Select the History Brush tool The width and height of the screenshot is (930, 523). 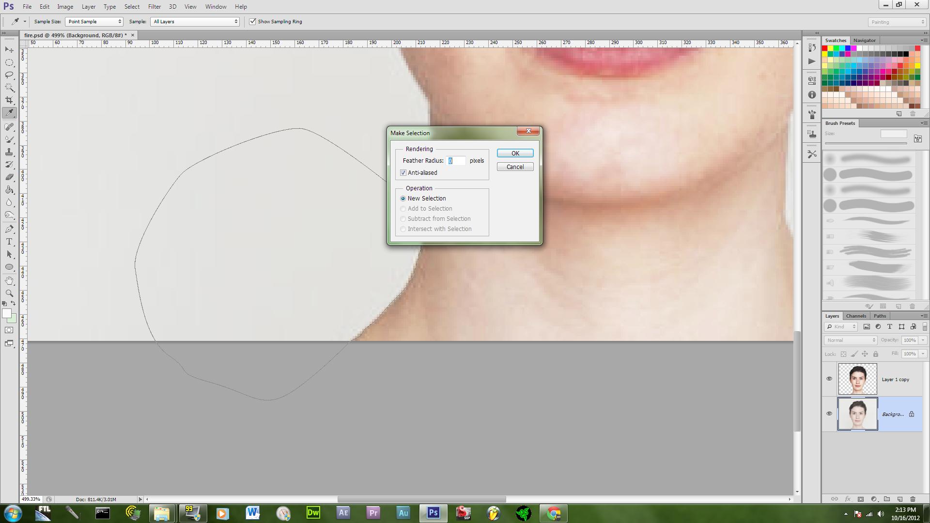point(9,165)
